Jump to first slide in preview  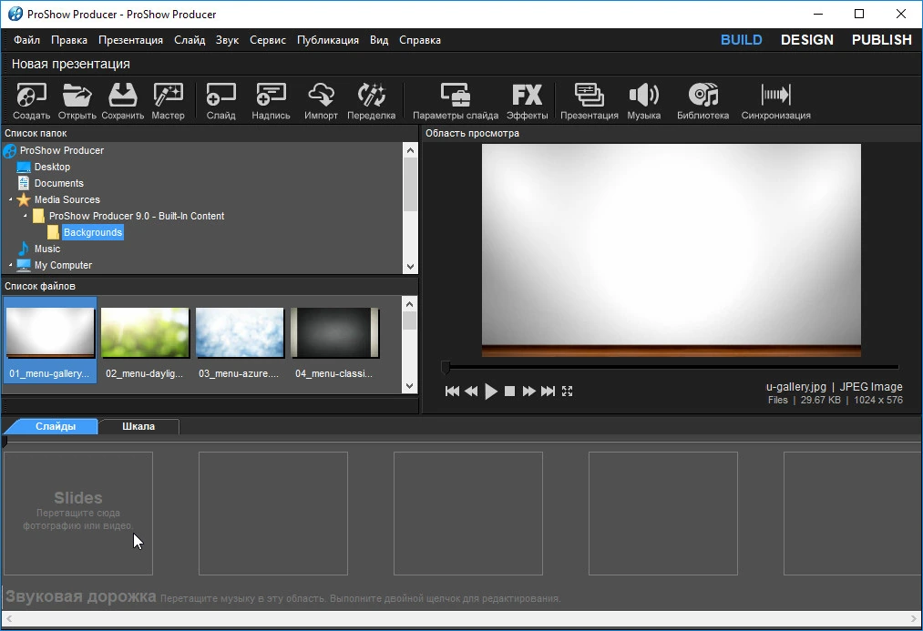tap(452, 391)
